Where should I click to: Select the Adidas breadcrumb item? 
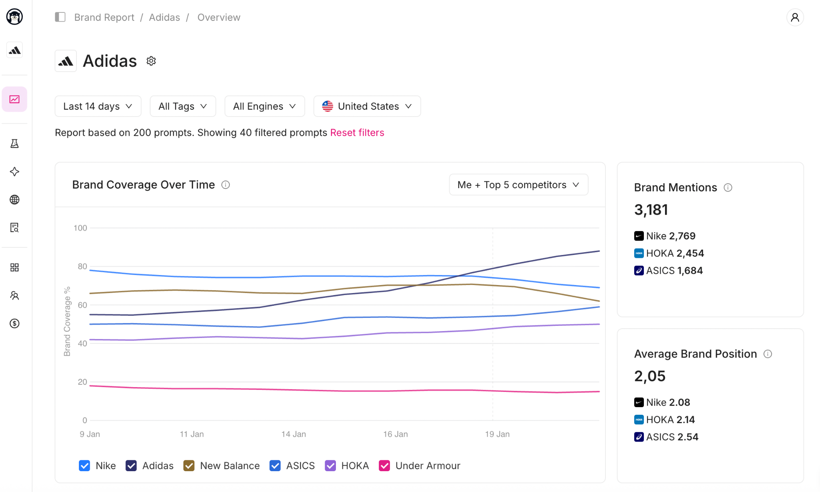point(164,17)
